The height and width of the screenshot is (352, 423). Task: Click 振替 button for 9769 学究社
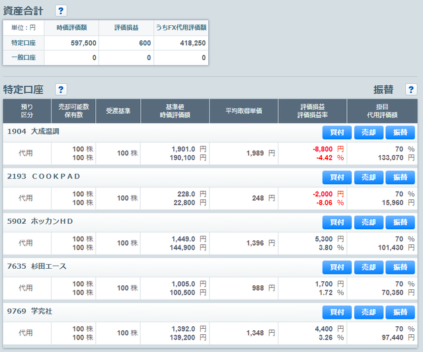[x=400, y=312]
